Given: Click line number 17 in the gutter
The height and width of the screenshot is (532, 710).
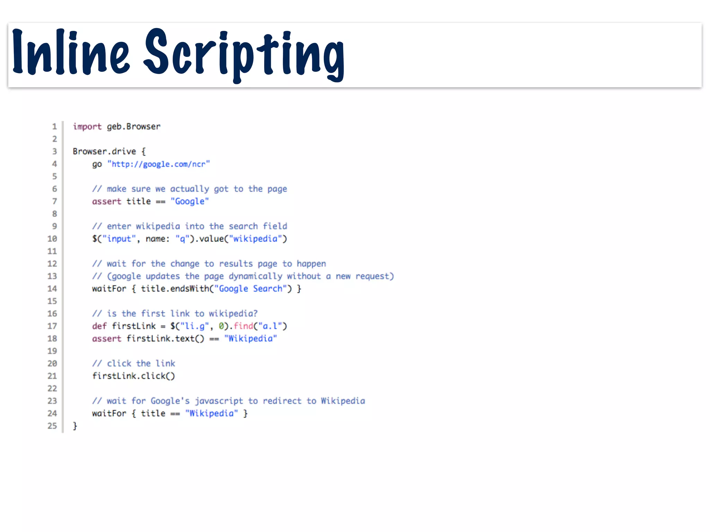Looking at the screenshot, I should (52, 326).
